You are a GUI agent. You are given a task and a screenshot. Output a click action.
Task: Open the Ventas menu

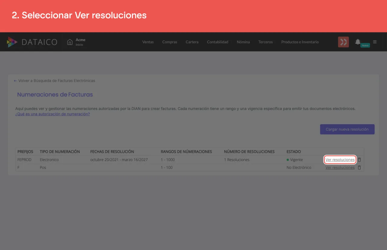(148, 42)
